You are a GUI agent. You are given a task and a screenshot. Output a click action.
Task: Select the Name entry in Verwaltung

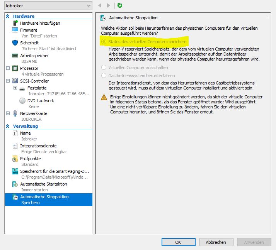point(26,133)
